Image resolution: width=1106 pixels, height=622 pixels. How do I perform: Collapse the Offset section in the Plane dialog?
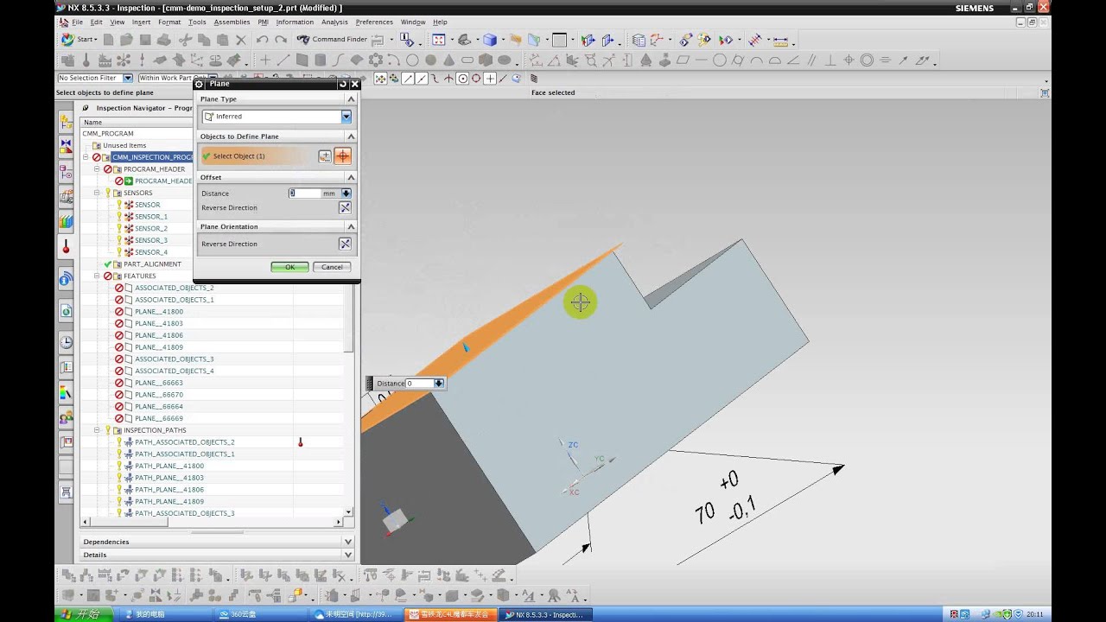click(x=351, y=177)
